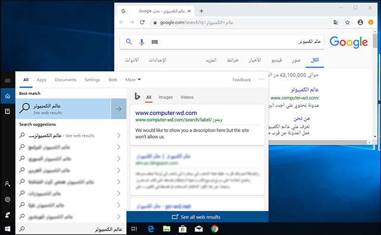Open Google خرائط (Maps) tab
Image resolution: width=381 pixels, height=235 pixels.
coord(233,60)
